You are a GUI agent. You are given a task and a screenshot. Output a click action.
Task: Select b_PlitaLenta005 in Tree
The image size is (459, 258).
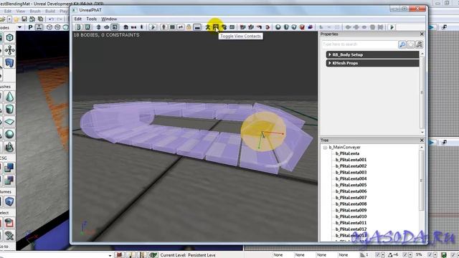[351, 185]
